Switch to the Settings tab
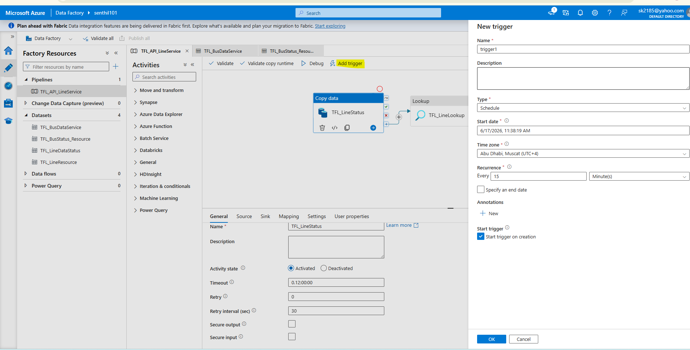 click(x=317, y=216)
